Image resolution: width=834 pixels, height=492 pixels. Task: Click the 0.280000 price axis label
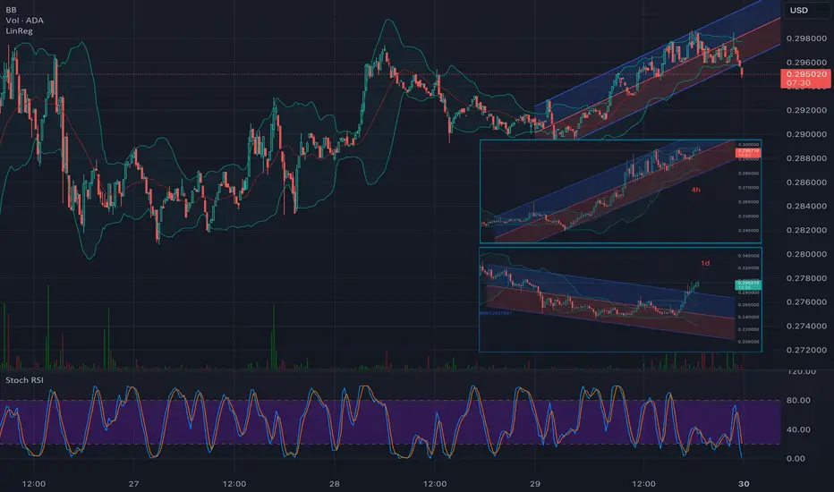806,254
